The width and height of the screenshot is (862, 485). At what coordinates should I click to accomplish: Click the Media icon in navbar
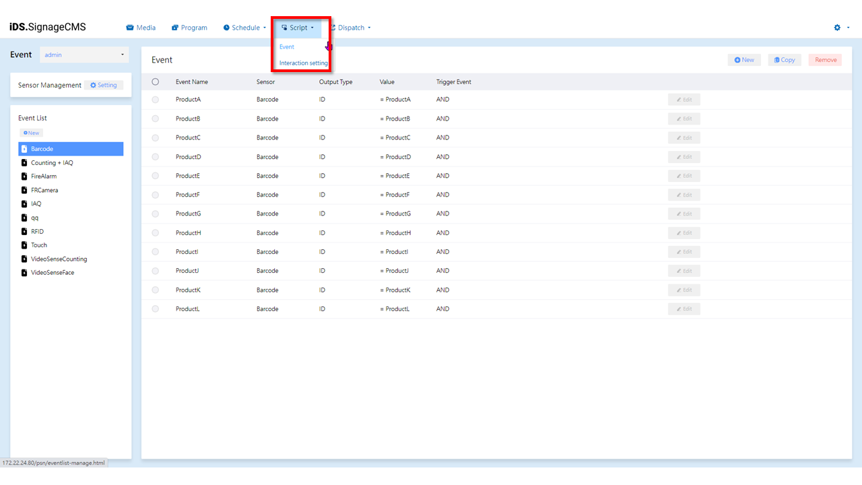(130, 28)
